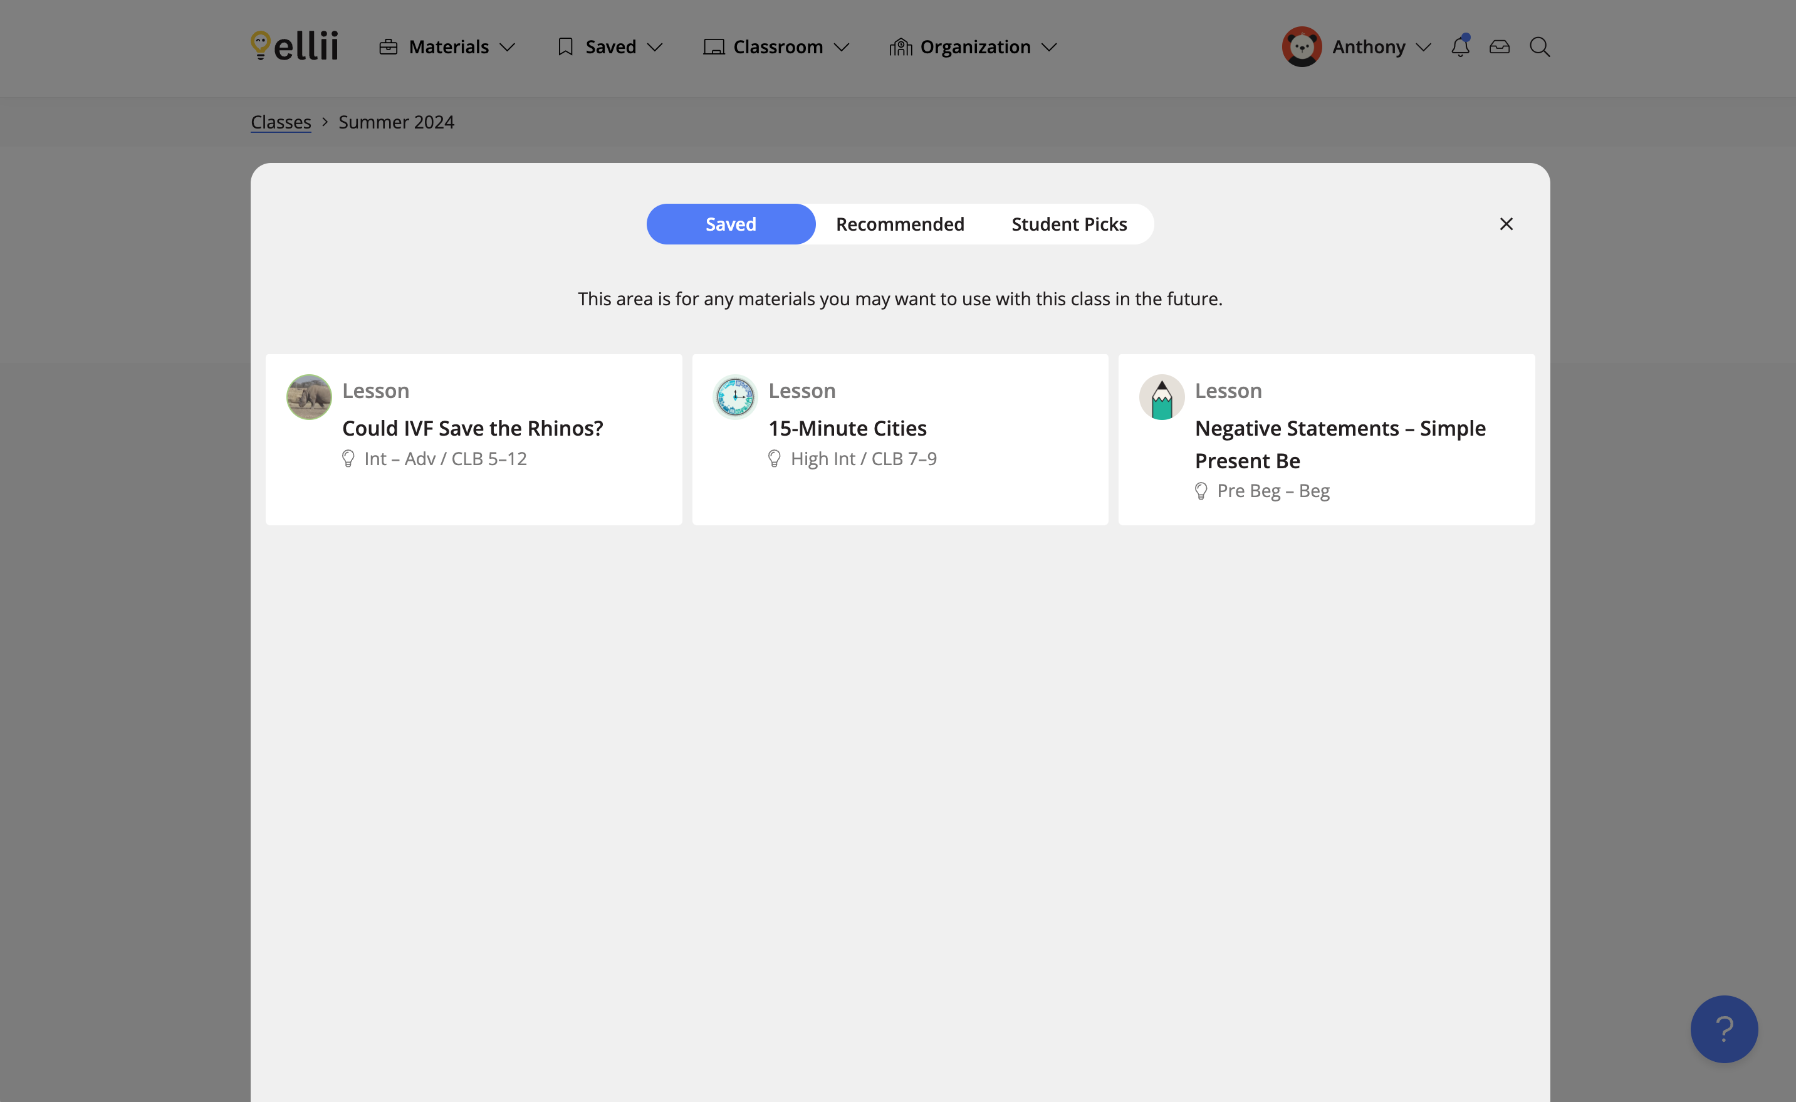This screenshot has height=1102, width=1796.
Task: Expand the Materials dropdown chevron
Action: (x=508, y=48)
